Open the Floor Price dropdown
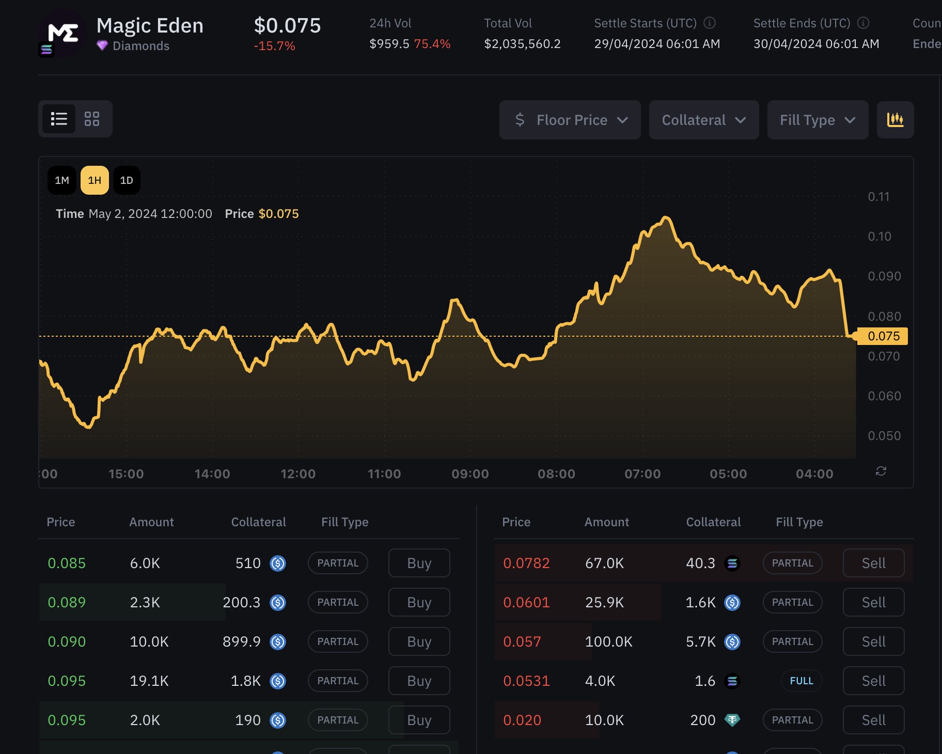The width and height of the screenshot is (942, 754). pos(570,120)
